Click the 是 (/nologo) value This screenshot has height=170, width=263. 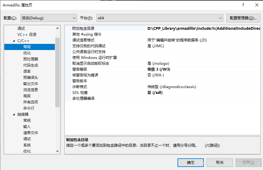[x=158, y=63]
